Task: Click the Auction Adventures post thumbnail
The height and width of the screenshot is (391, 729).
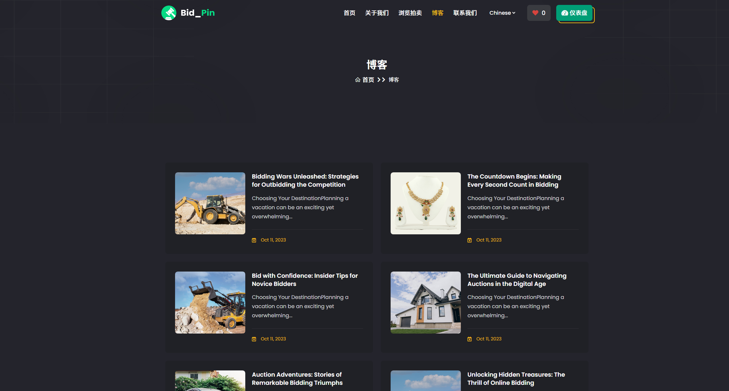Action: [210, 381]
